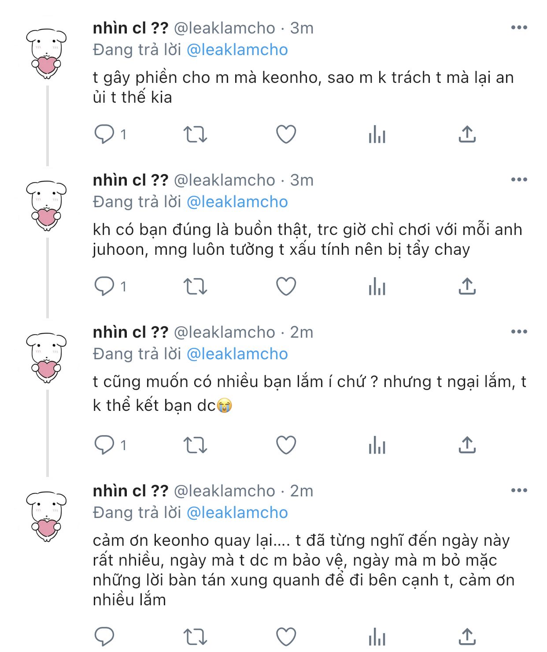The height and width of the screenshot is (652, 547).
Task: Retweet the first tweet about keonho
Action: point(195,134)
